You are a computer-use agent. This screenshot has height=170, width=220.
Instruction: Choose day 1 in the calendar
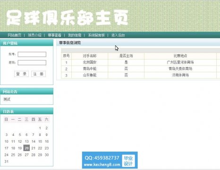(40, 128)
